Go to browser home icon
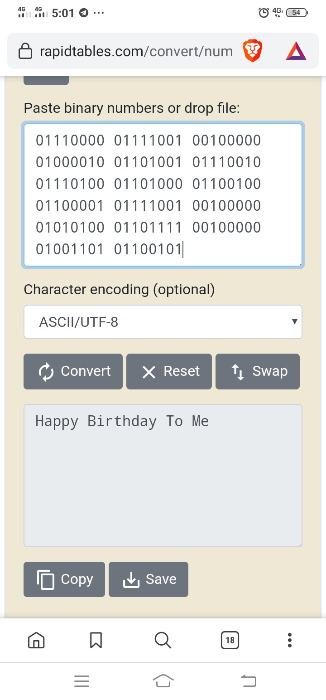 click(x=36, y=640)
